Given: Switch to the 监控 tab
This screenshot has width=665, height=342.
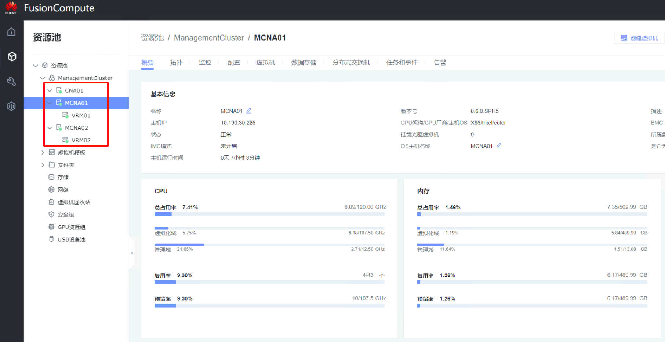Looking at the screenshot, I should point(205,63).
